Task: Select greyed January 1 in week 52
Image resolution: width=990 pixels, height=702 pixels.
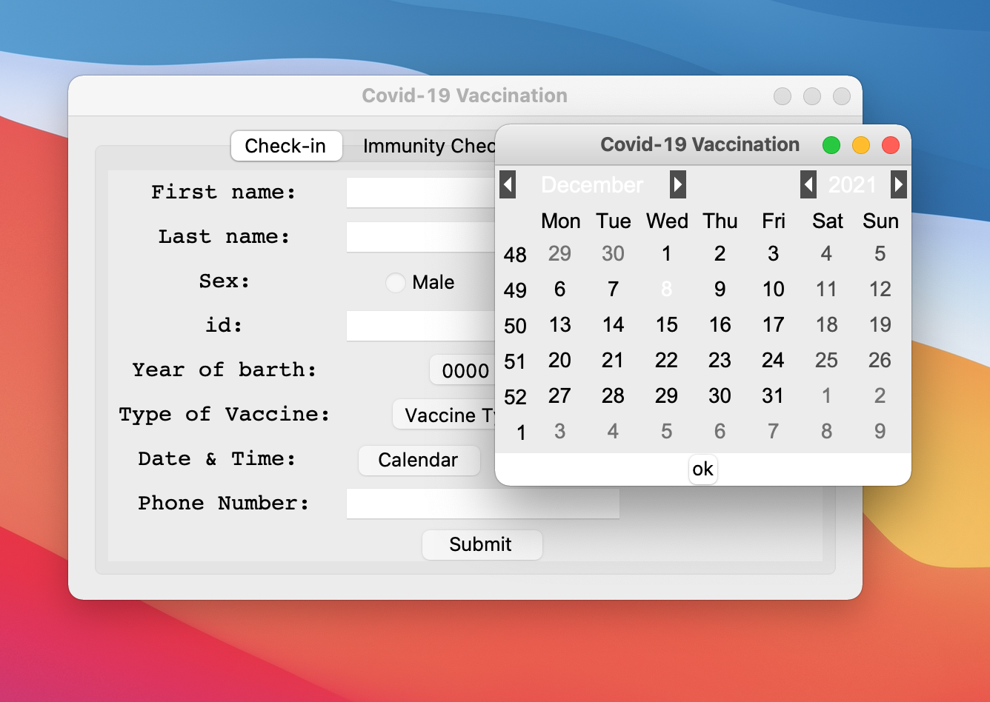Action: click(x=827, y=396)
